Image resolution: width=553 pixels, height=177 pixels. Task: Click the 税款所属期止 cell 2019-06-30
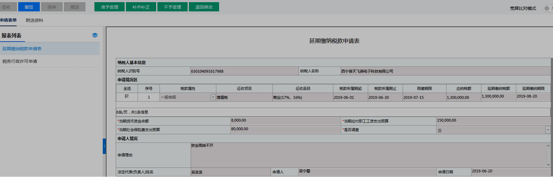(x=385, y=97)
